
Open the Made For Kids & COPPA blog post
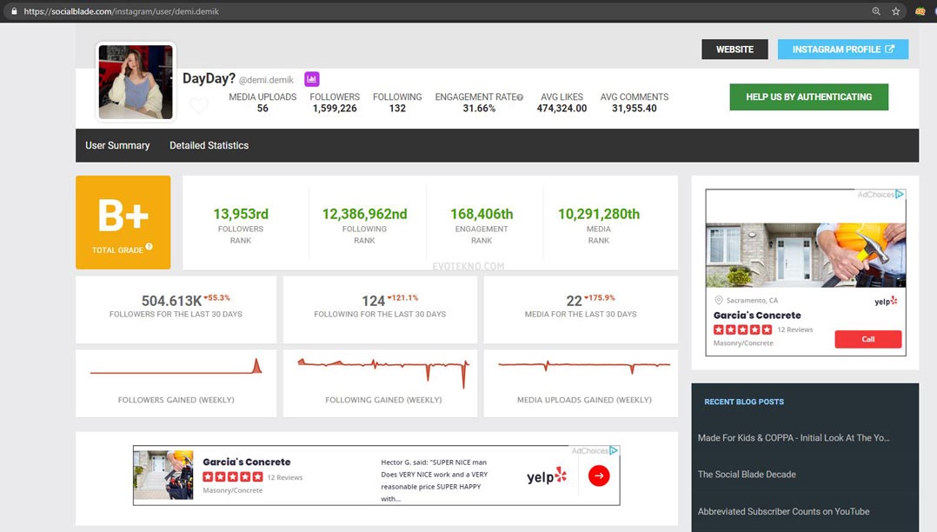coord(794,438)
